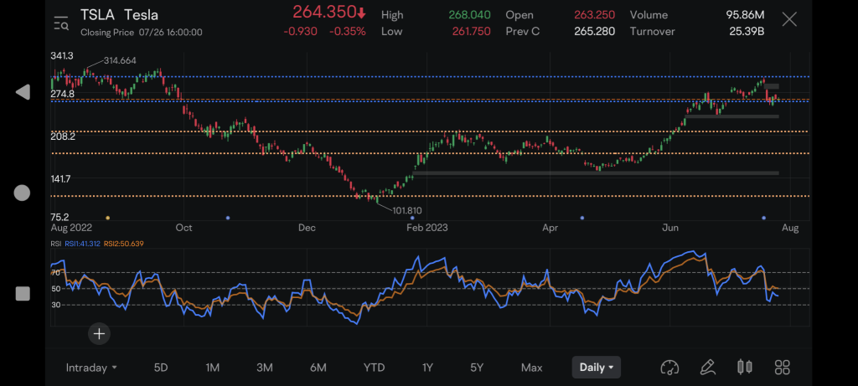Tap the 101.810 low price annotation
Screen dimensions: 858x386
pyautogui.click(x=407, y=210)
